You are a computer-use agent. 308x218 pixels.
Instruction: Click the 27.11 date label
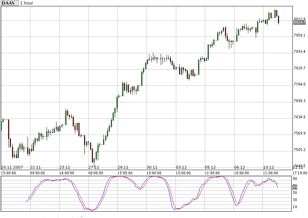pyautogui.click(x=94, y=167)
